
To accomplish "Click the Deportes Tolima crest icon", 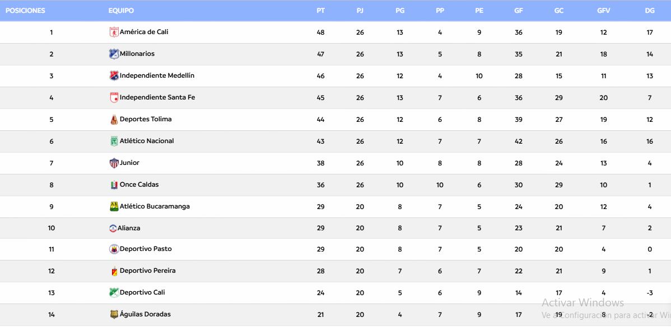I will point(114,120).
